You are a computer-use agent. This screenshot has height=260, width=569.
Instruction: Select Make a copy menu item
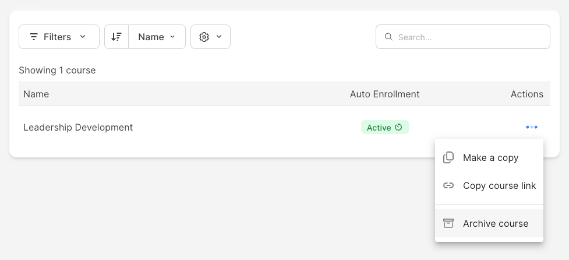[x=489, y=157]
